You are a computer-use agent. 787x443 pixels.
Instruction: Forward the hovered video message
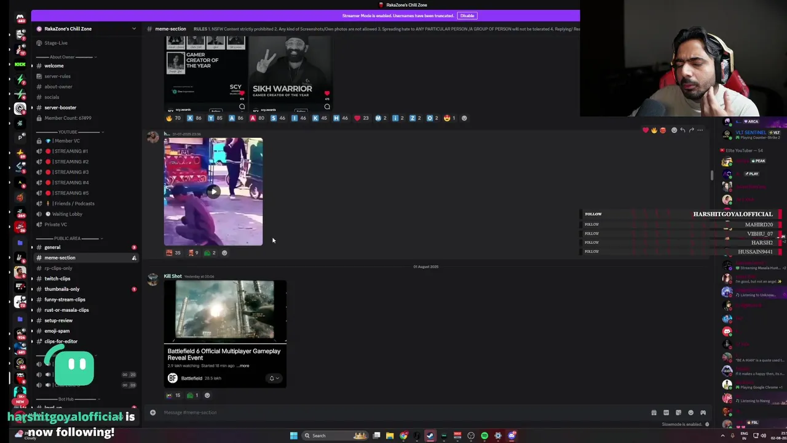[x=691, y=130]
